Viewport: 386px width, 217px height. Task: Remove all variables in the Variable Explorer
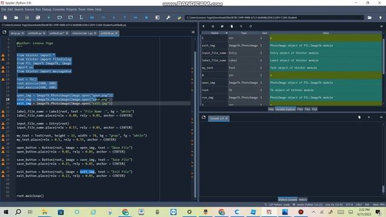(232, 27)
